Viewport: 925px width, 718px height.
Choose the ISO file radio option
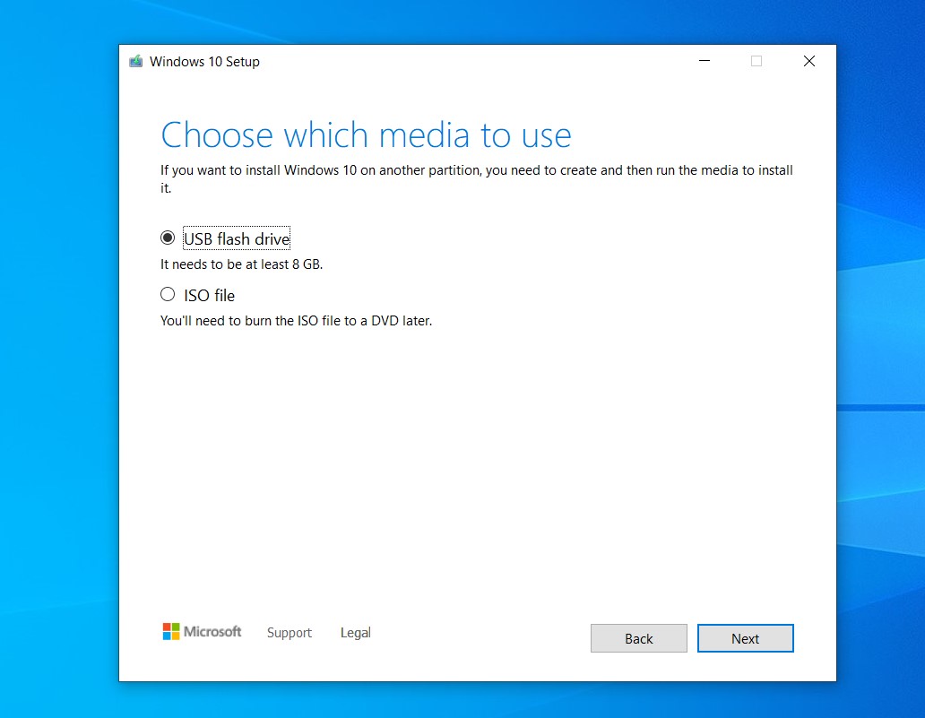(168, 294)
